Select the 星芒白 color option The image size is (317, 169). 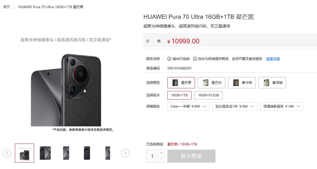tap(212, 83)
